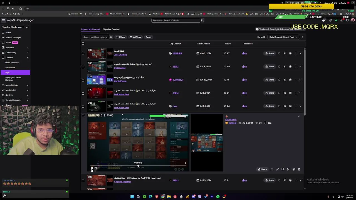
Task: Switch to Clips I've Created tab
Action: pos(111,29)
